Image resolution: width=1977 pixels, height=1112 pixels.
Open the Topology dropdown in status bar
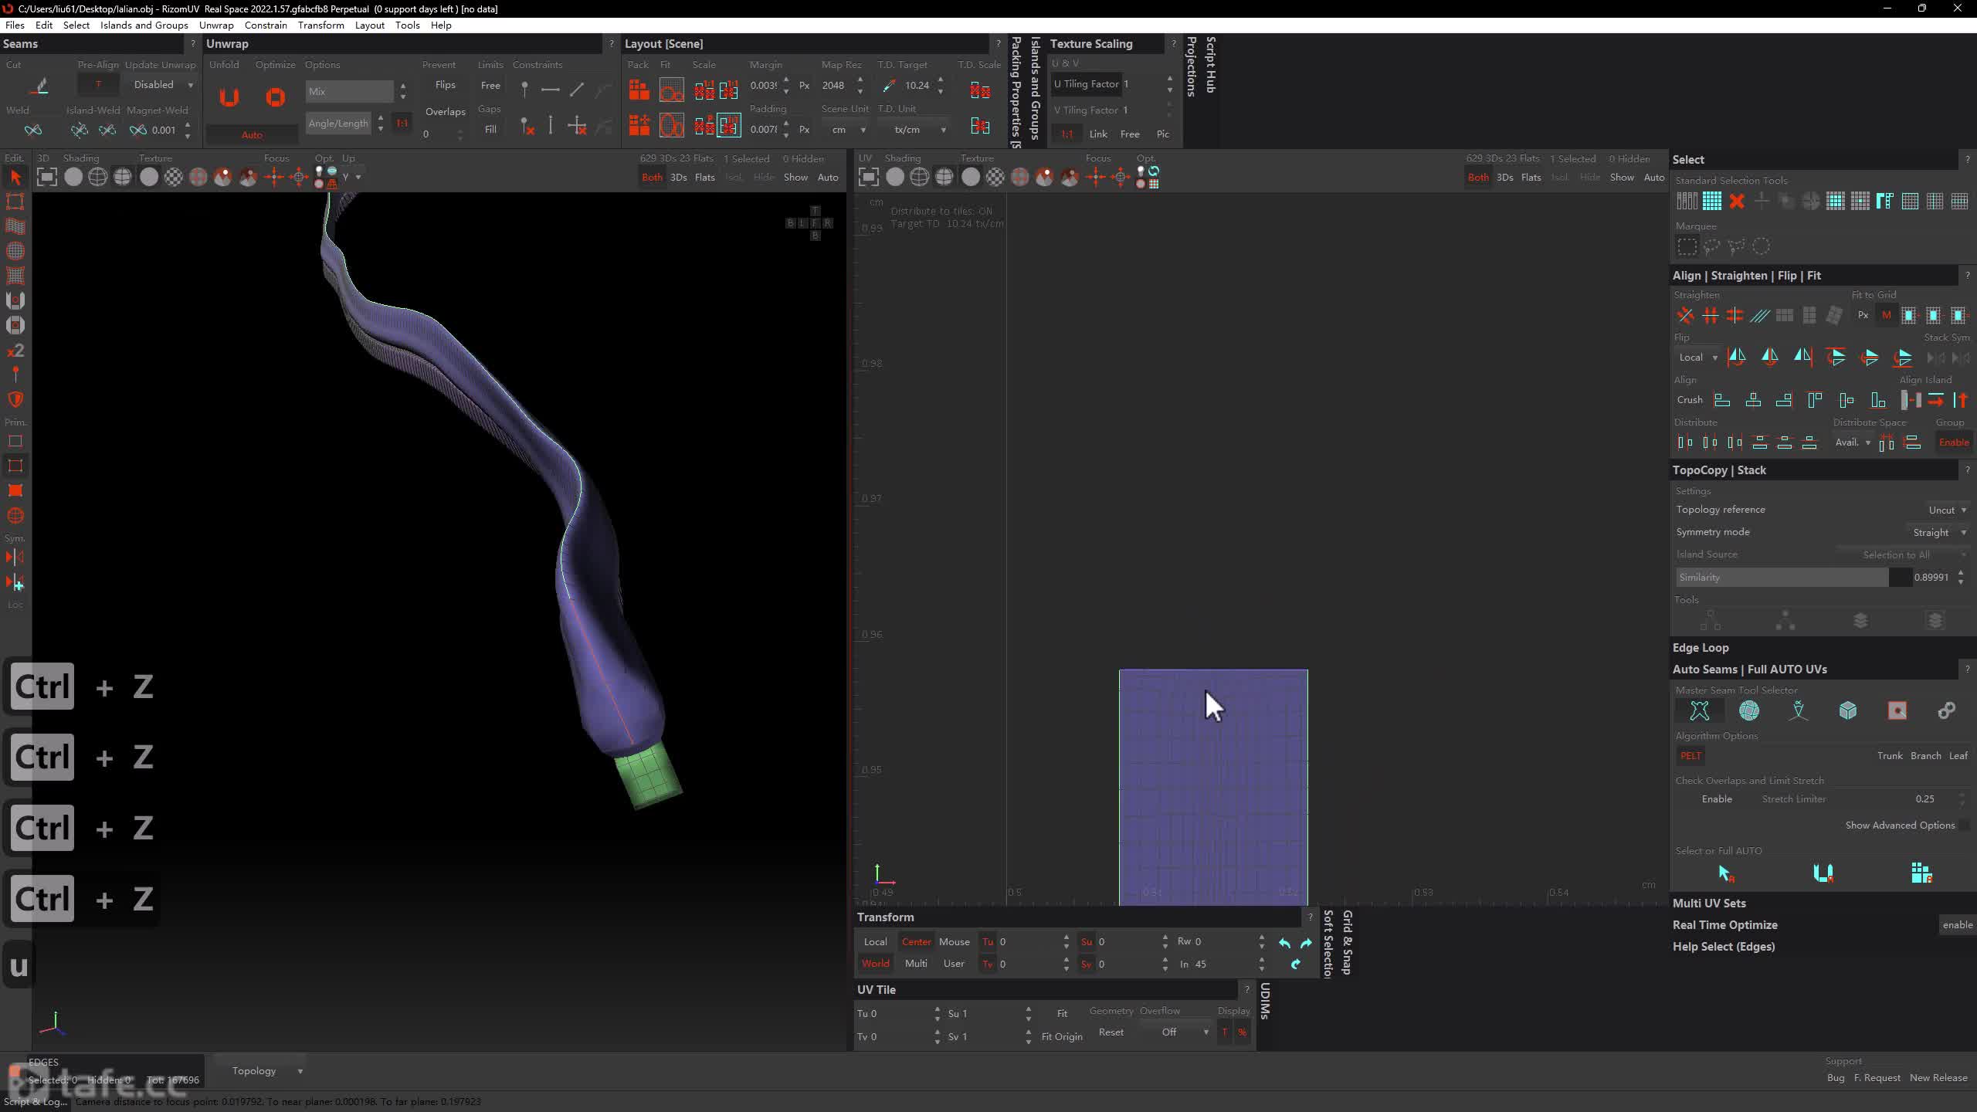[260, 1071]
